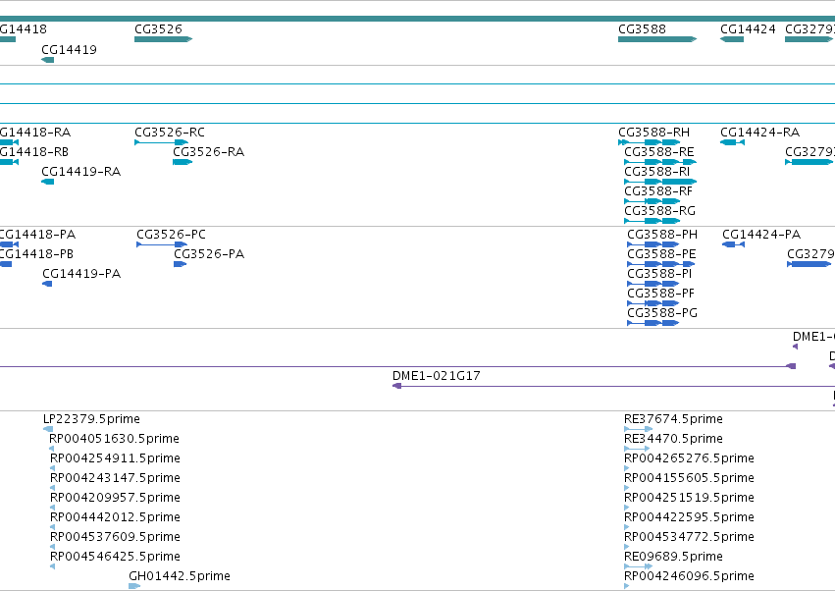This screenshot has width=835, height=591.
Task: Click the RP004243147.5prime label
Action: point(115,478)
